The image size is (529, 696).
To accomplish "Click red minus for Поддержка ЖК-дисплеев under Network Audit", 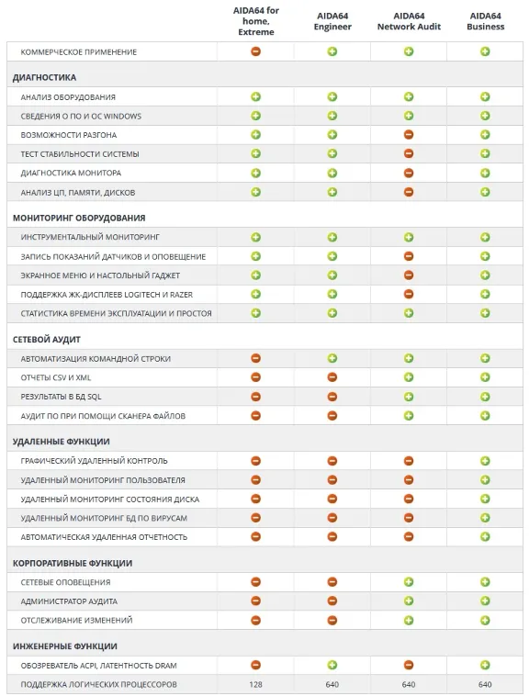I will (409, 294).
